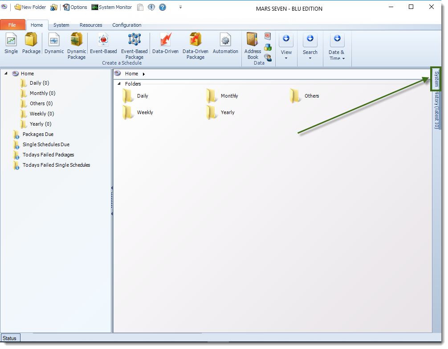Click the breadcrumb arrow after Home
The width and height of the screenshot is (448, 349).
point(144,74)
